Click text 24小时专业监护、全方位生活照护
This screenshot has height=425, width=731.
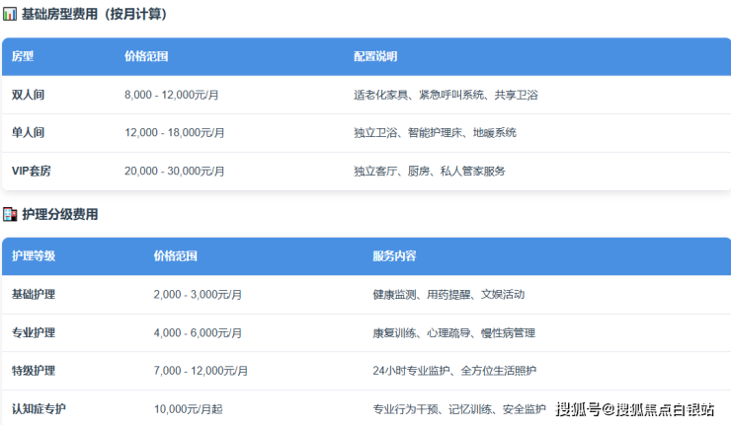pyautogui.click(x=454, y=371)
